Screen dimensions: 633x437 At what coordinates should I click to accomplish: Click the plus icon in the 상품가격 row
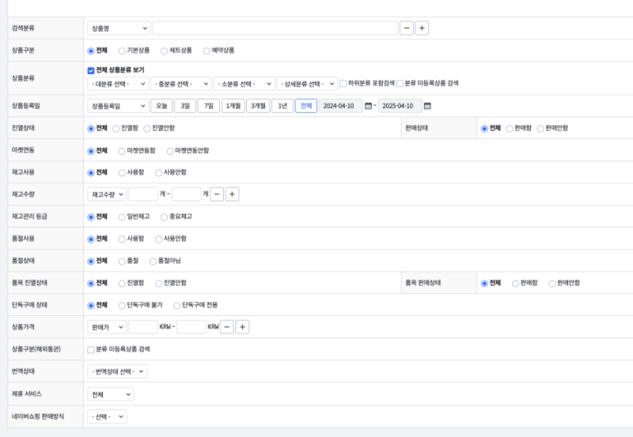click(x=242, y=326)
